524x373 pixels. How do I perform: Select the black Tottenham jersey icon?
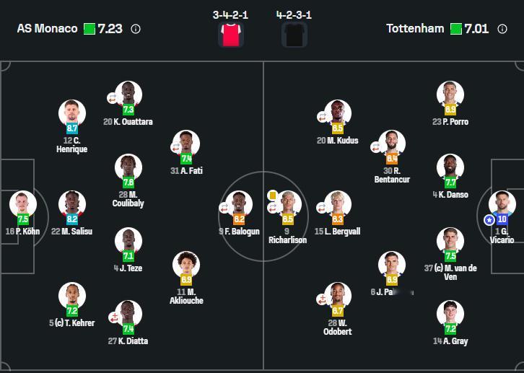click(294, 34)
